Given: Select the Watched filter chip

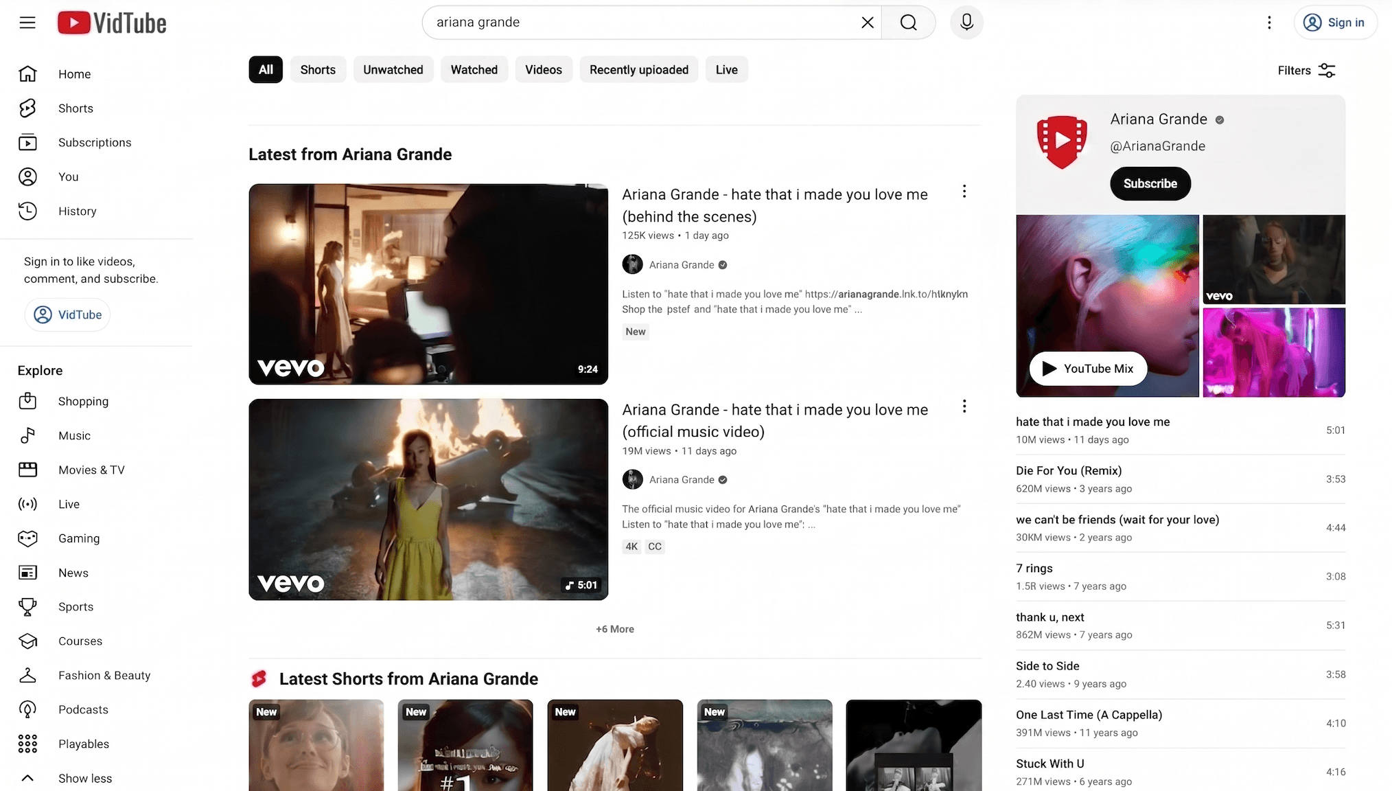Looking at the screenshot, I should (x=474, y=70).
